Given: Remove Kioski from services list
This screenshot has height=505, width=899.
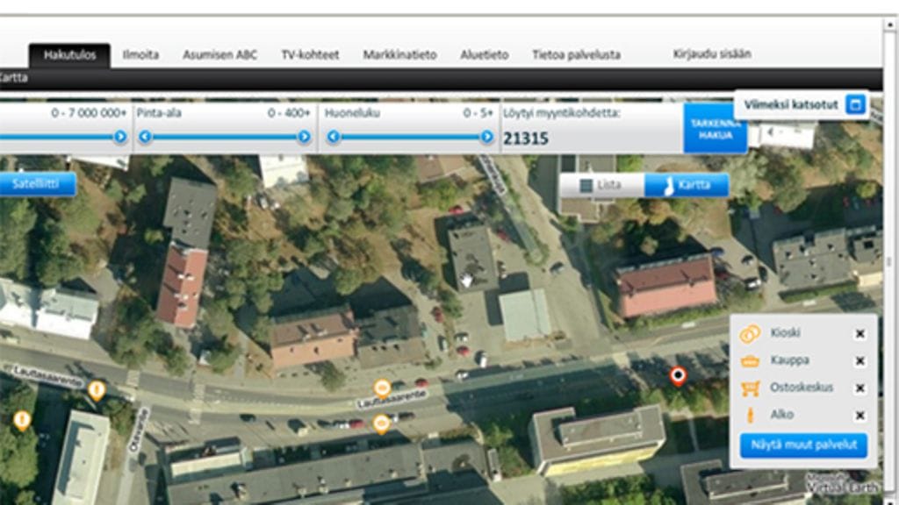Looking at the screenshot, I should tap(860, 334).
